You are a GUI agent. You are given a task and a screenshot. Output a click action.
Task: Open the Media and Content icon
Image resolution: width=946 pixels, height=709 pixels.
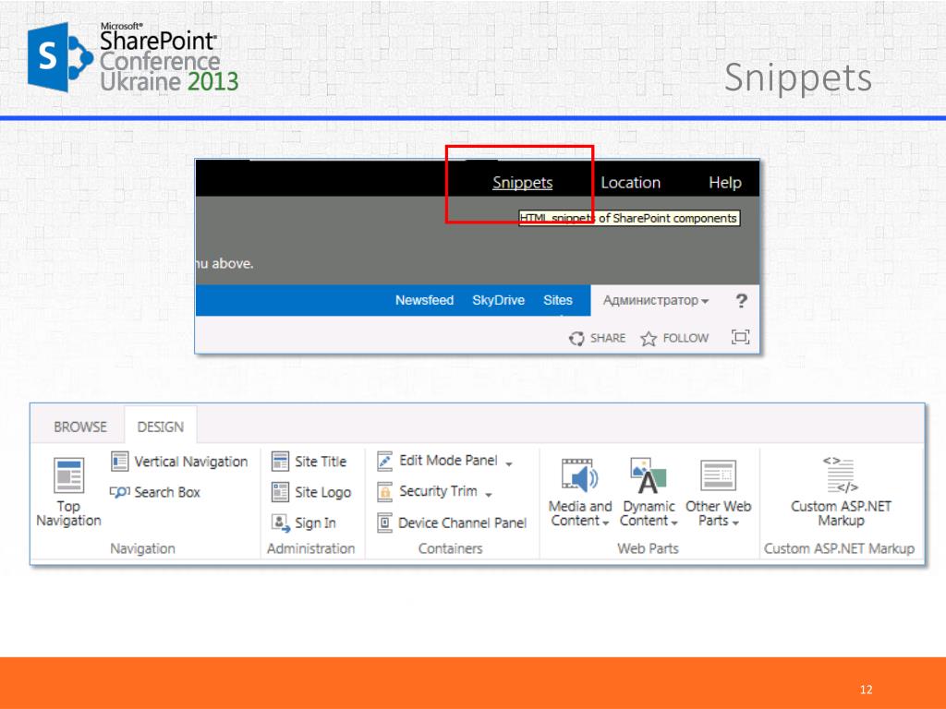[x=579, y=475]
